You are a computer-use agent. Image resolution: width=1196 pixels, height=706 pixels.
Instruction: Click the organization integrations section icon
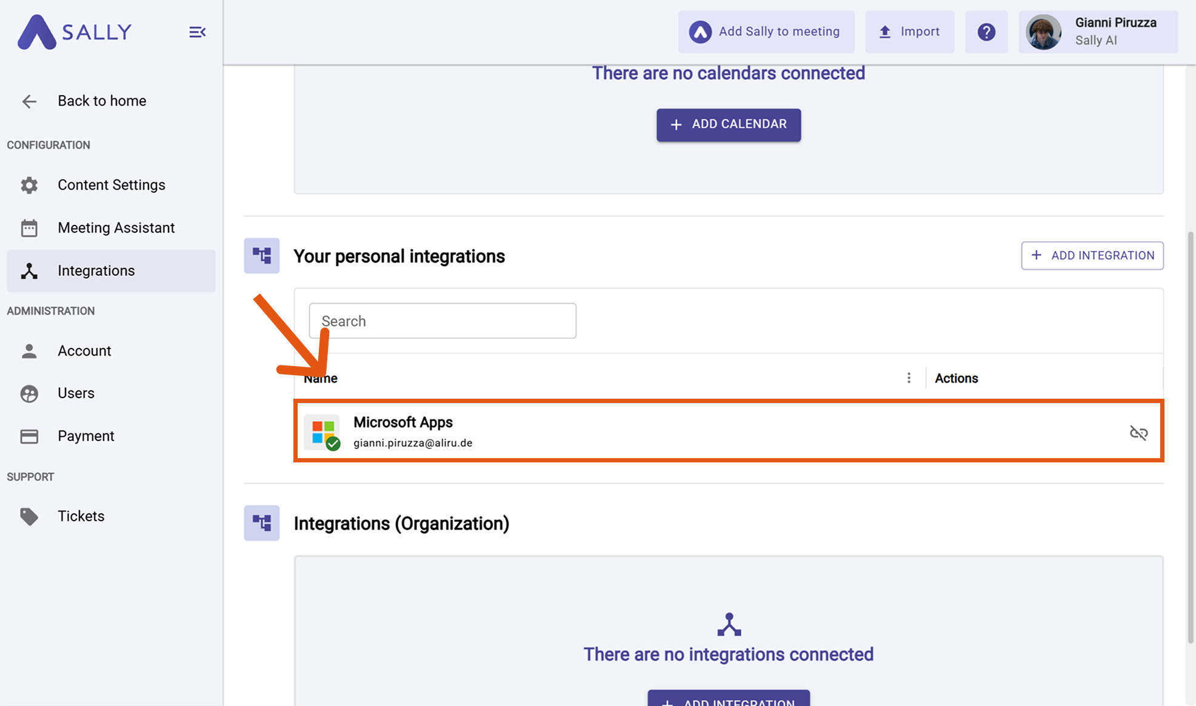click(x=262, y=523)
